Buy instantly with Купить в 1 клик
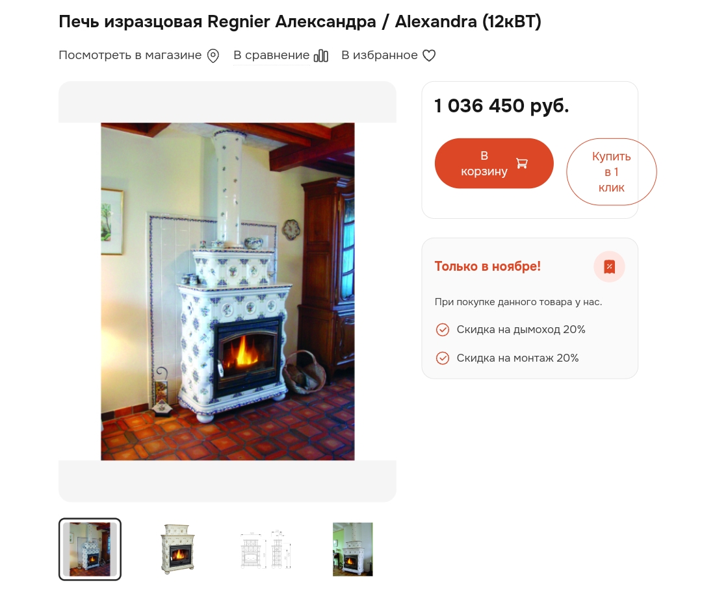Screen dimensions: 702x598 pos(611,172)
